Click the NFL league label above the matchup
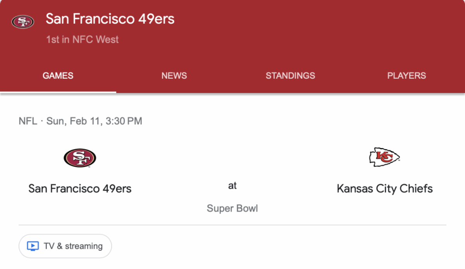The height and width of the screenshot is (269, 465). click(x=28, y=121)
